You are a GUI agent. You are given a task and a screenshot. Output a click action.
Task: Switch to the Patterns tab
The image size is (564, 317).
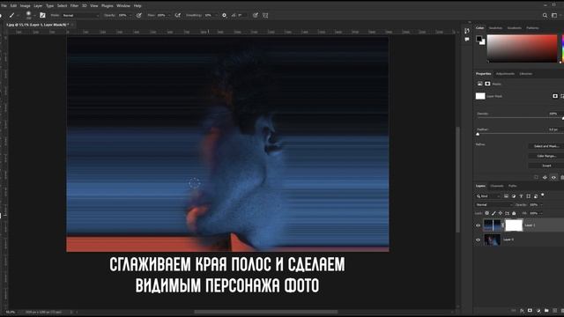coord(532,27)
